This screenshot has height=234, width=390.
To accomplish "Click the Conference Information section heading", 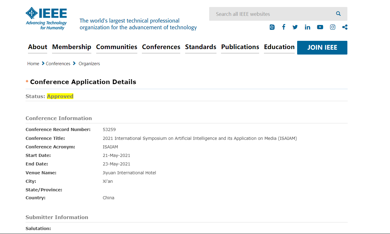I will pos(59,118).
